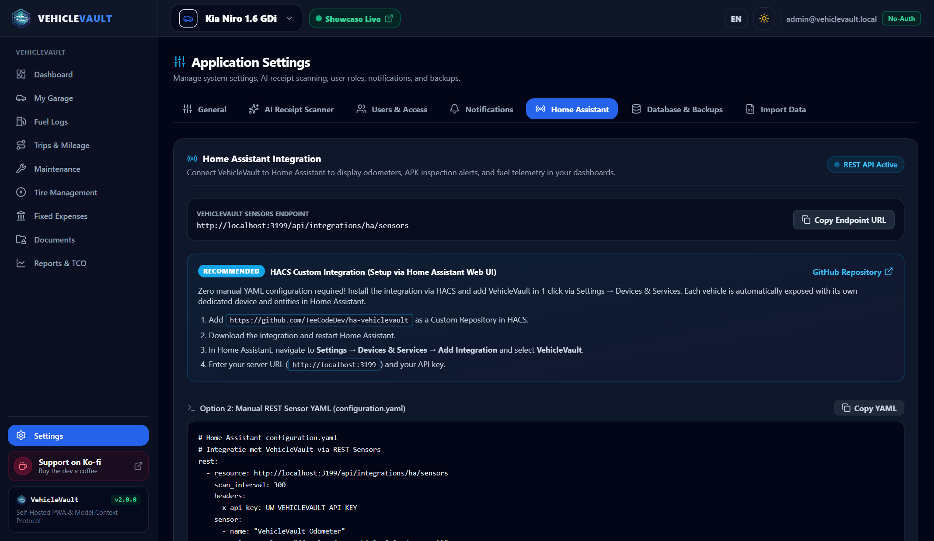This screenshot has height=541, width=934.
Task: Click the VehicleVault logo icon
Action: tap(21, 18)
